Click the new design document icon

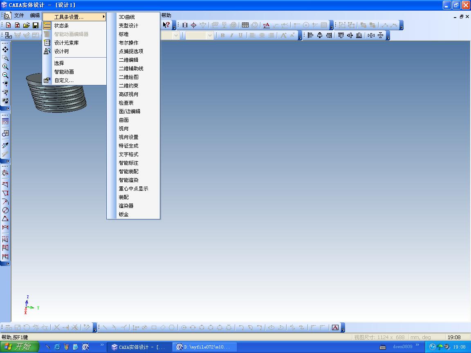tap(9, 25)
